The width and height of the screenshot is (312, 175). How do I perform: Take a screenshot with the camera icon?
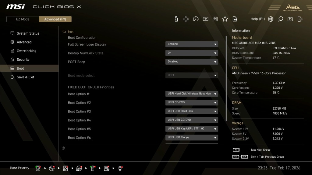coord(290,19)
